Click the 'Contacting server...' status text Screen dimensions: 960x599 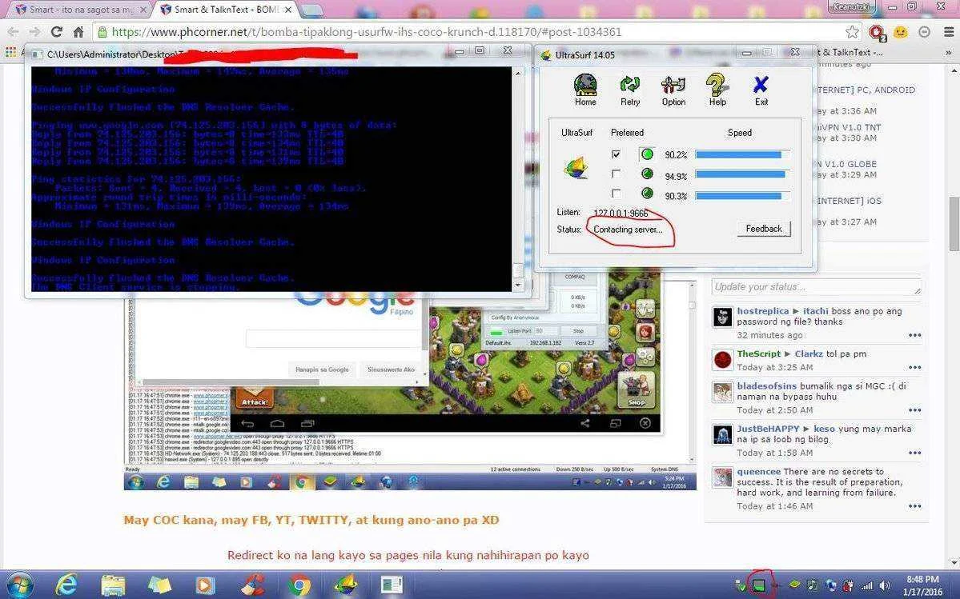(628, 230)
